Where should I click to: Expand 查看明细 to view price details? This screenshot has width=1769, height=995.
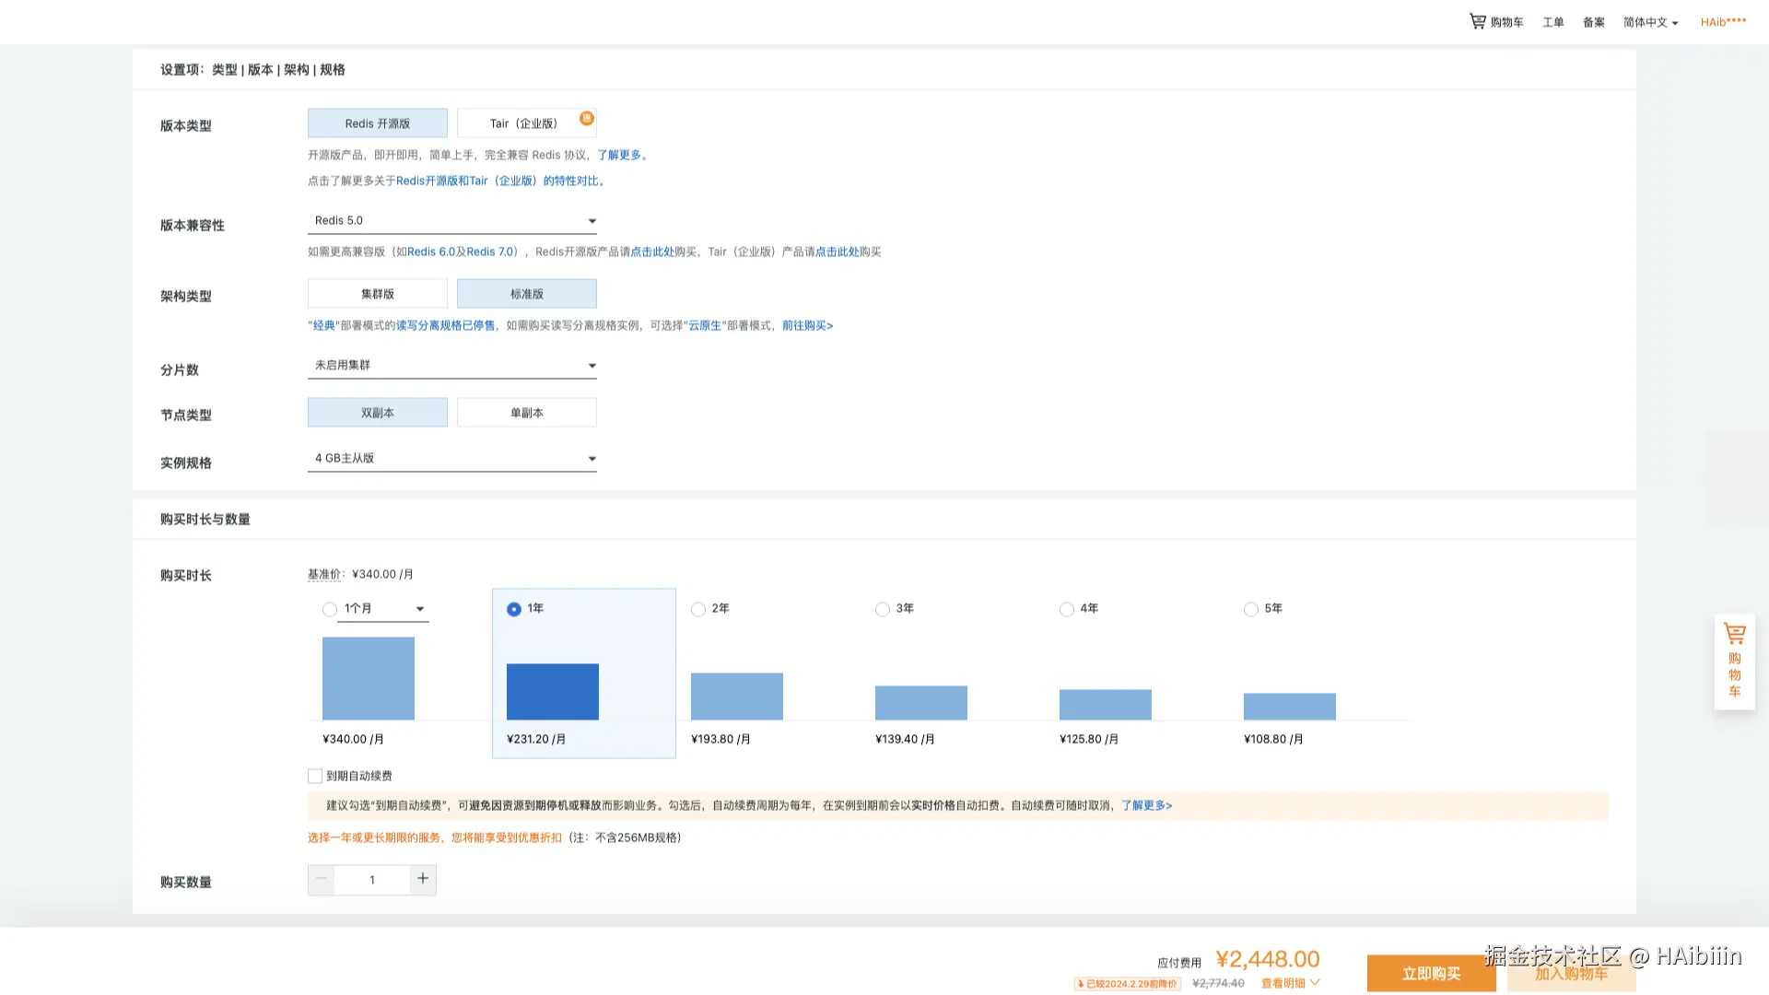1283,982
